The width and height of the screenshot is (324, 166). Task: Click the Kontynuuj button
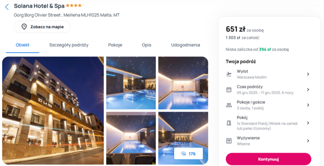tap(269, 159)
